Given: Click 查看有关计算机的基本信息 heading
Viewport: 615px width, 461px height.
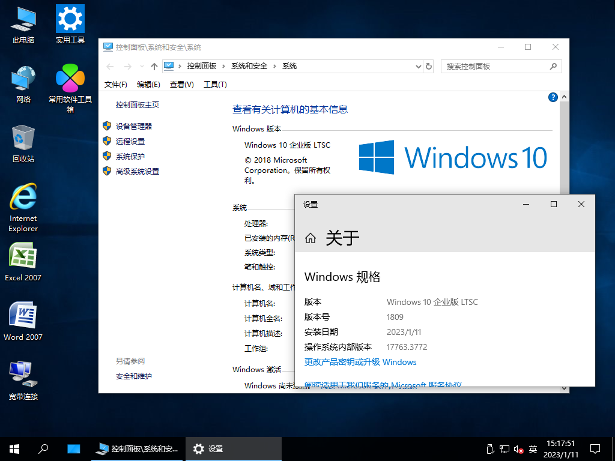Looking at the screenshot, I should click(290, 110).
